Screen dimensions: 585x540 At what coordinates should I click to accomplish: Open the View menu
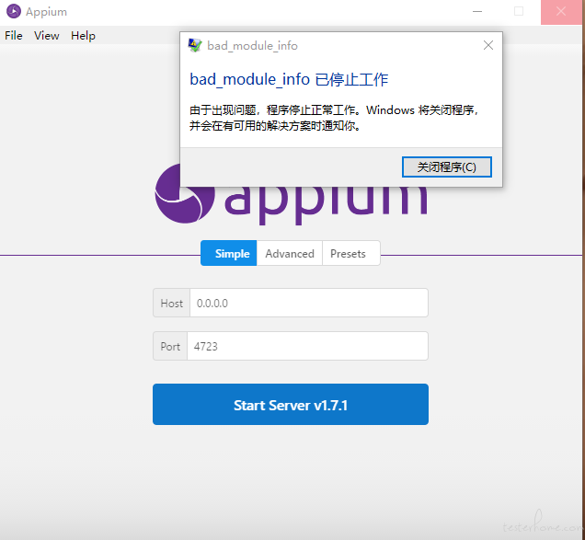(47, 36)
